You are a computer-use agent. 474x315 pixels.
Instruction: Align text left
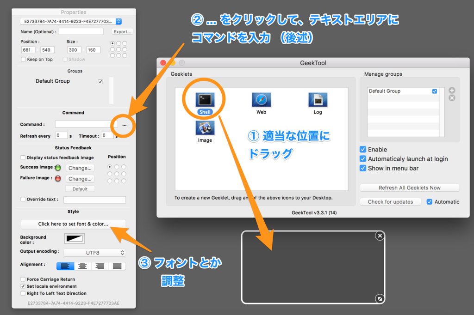65,266
